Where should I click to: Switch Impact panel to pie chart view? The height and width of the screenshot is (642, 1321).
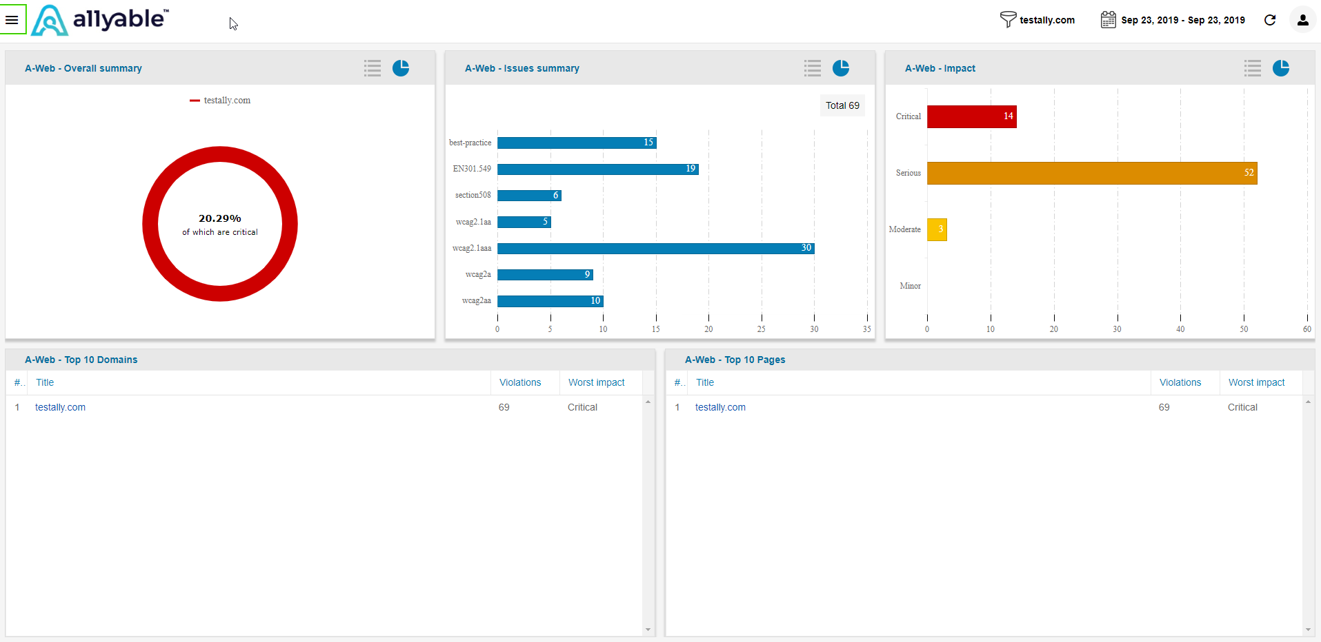coord(1281,68)
